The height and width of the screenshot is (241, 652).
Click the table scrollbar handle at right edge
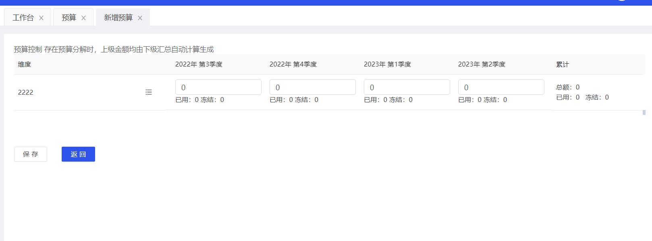(644, 112)
